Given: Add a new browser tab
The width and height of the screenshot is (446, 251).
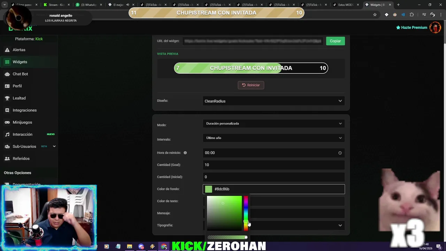Looking at the screenshot, I should coord(398,5).
